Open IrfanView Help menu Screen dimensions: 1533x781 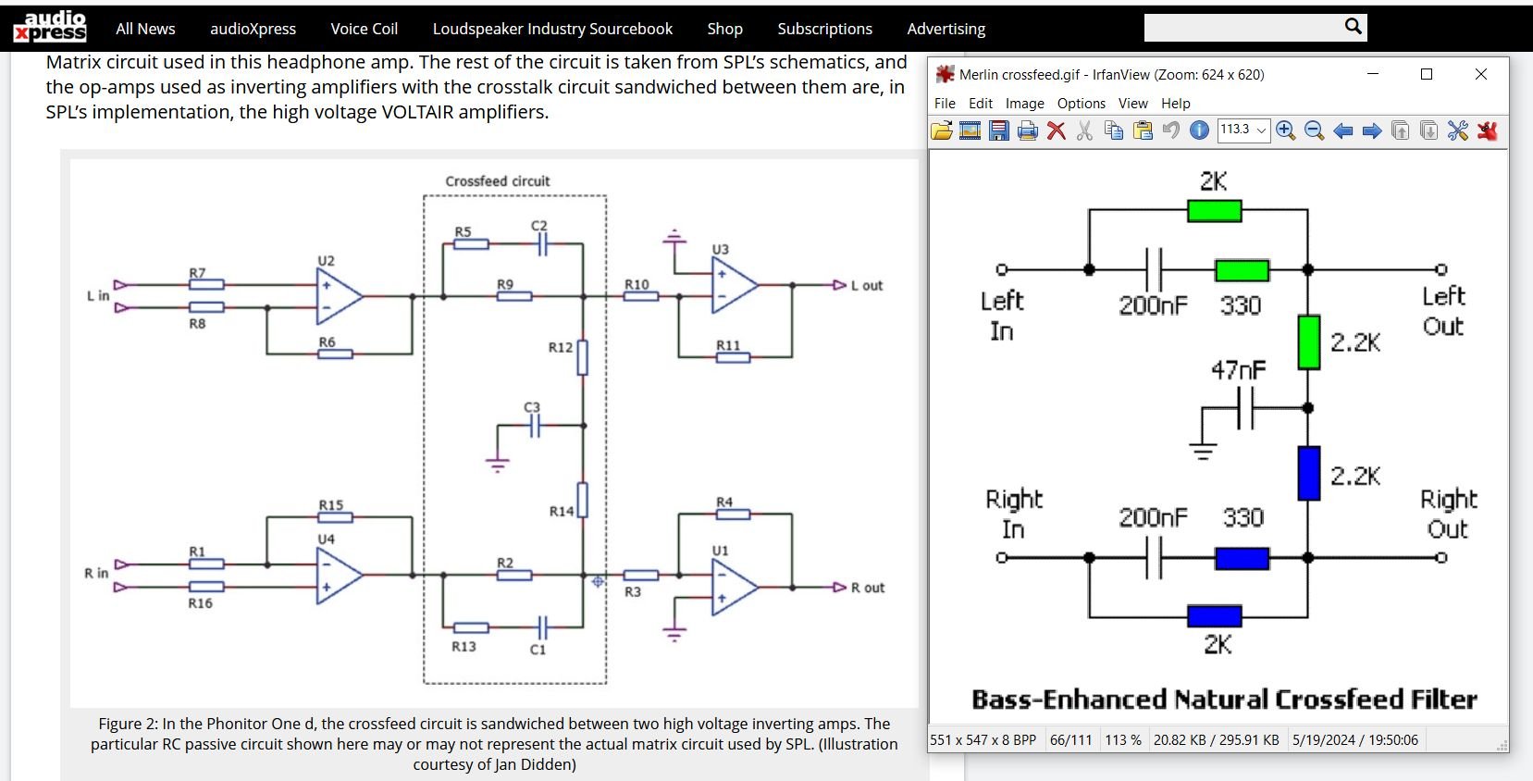(1176, 104)
